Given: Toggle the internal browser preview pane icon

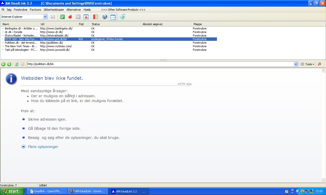Looking at the screenshot, I should click(x=113, y=17).
